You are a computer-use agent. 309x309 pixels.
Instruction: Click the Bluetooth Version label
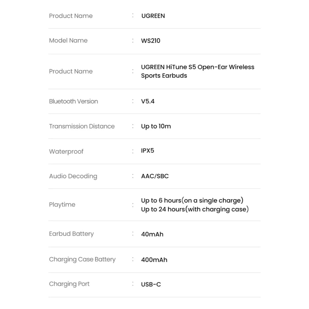(x=73, y=101)
